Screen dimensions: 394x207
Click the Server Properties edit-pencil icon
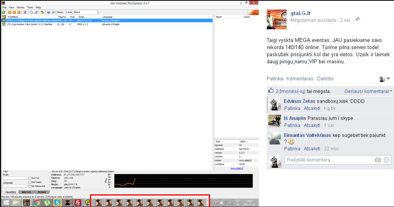tap(36, 12)
